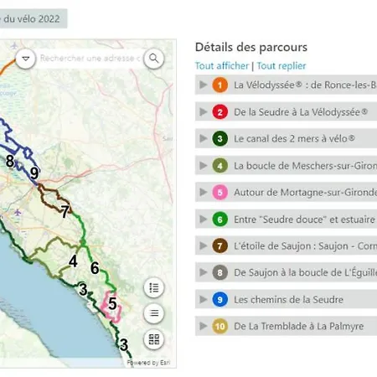Viewport: 377px width, 377px height.
Task: Click the red route 2 badge
Action: pos(220,111)
